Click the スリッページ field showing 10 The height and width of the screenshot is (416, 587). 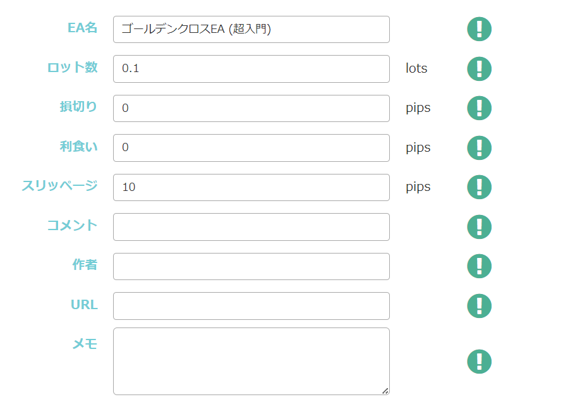coord(251,187)
